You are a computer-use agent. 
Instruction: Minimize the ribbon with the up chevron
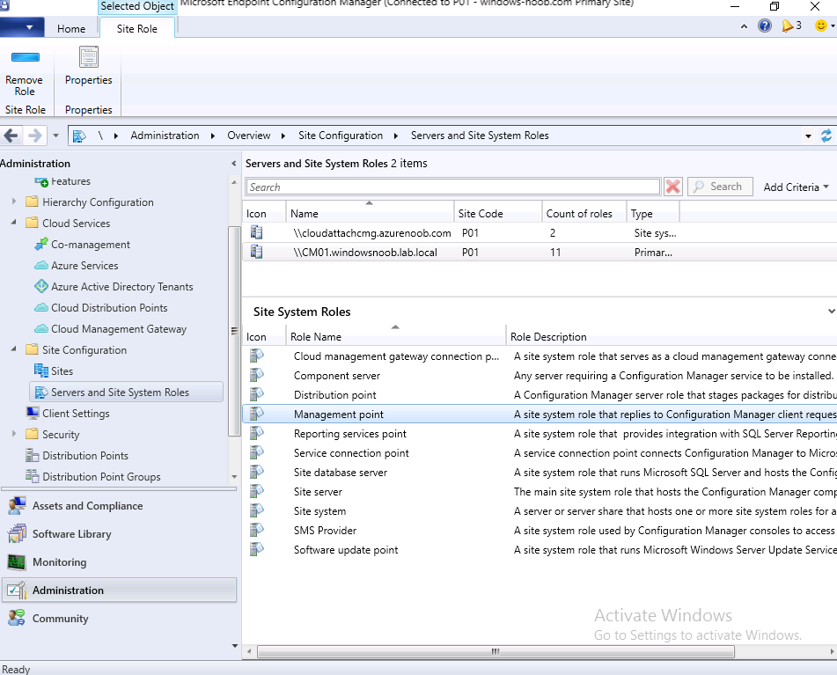click(x=744, y=26)
